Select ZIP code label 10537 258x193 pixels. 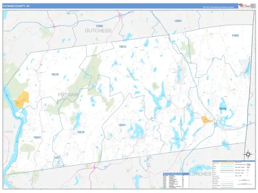[57, 158]
